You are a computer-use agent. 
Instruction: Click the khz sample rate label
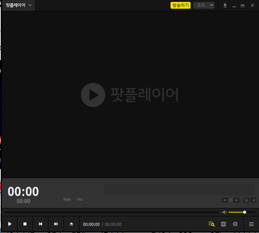point(80,199)
